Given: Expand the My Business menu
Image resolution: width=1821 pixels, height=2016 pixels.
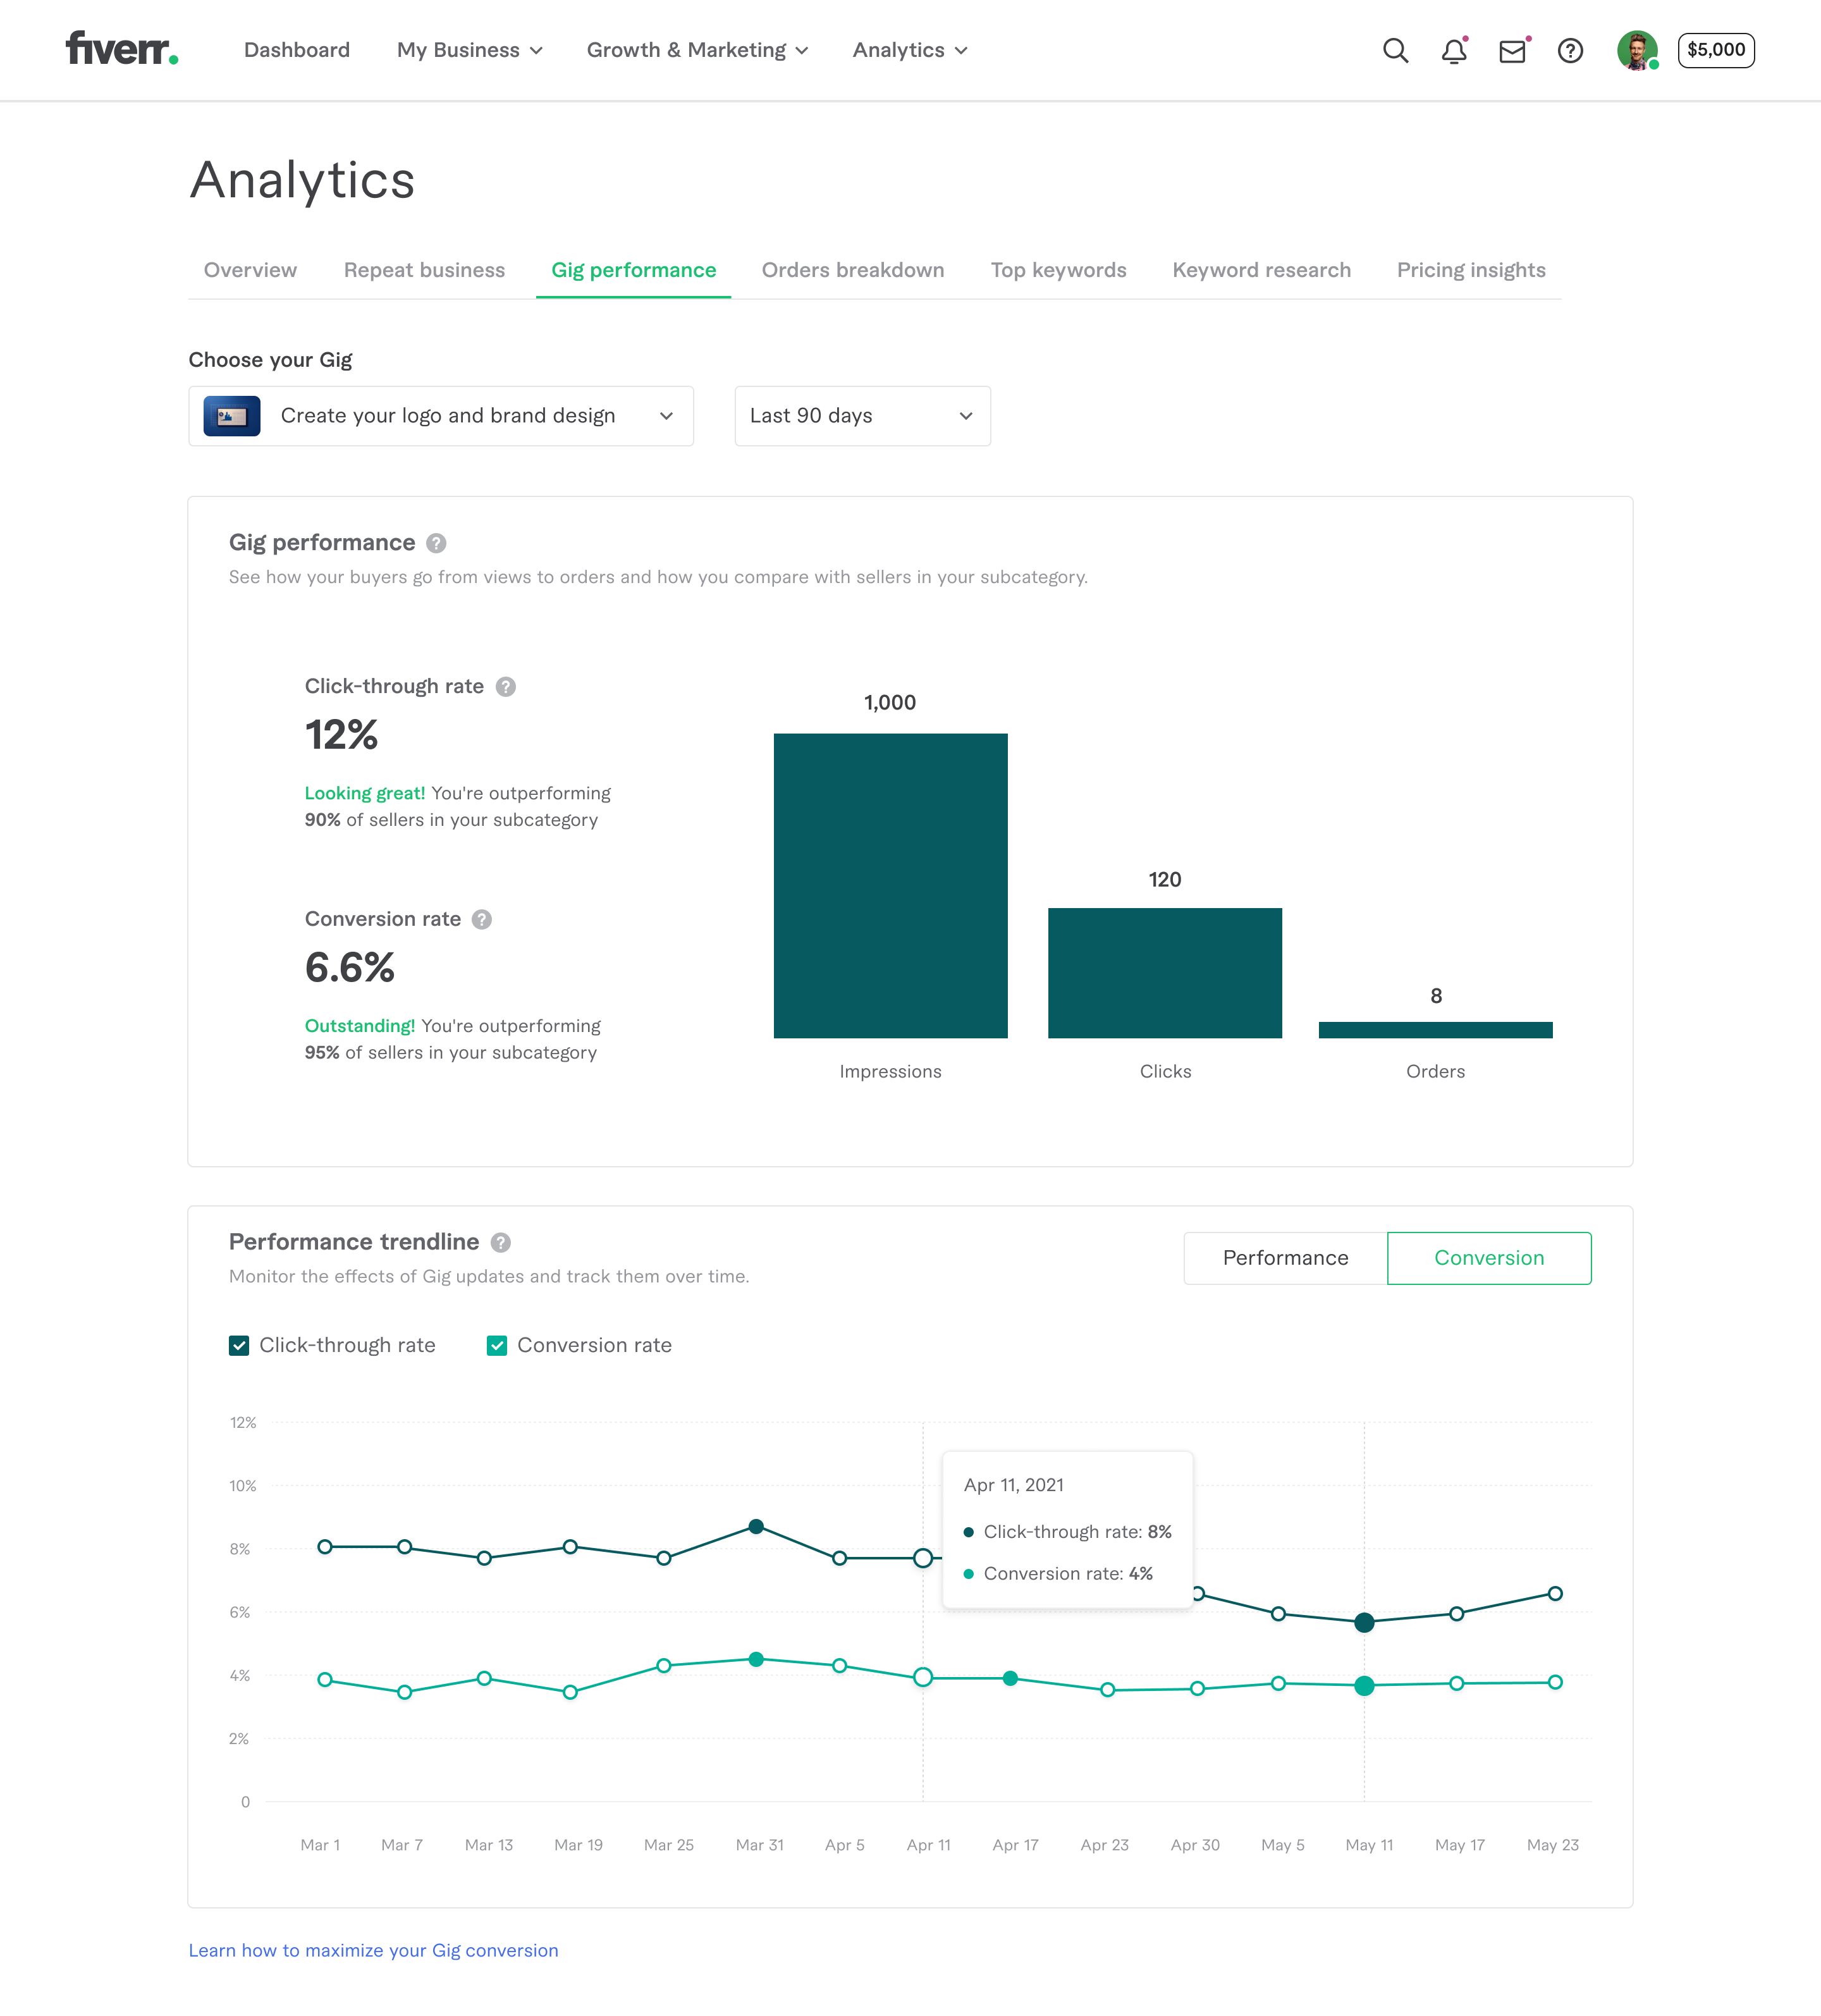Looking at the screenshot, I should 469,50.
